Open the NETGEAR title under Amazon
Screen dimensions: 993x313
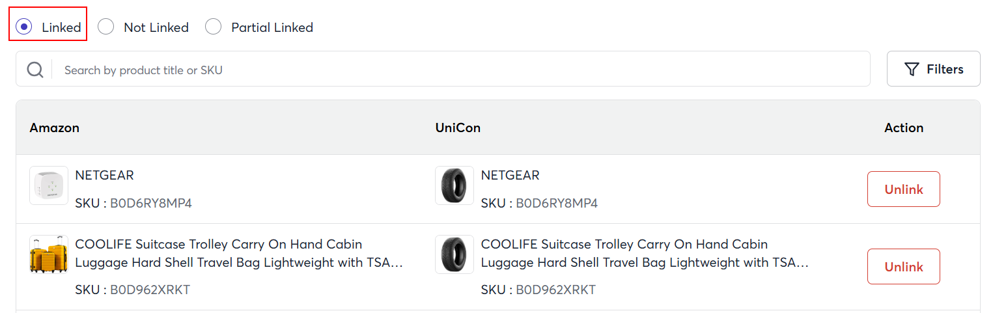click(105, 175)
